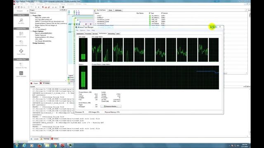Open the View menu in Task Manager
This screenshot has height=148, width=264.
[x=88, y=30]
